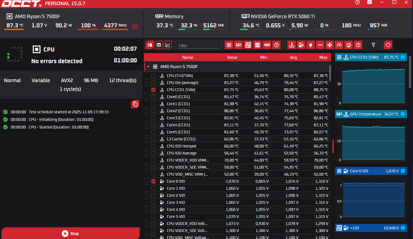Click the CPU CCD1 (Tdie) graph area
Image resolution: width=413 pixels, height=239 pixels.
click(373, 86)
